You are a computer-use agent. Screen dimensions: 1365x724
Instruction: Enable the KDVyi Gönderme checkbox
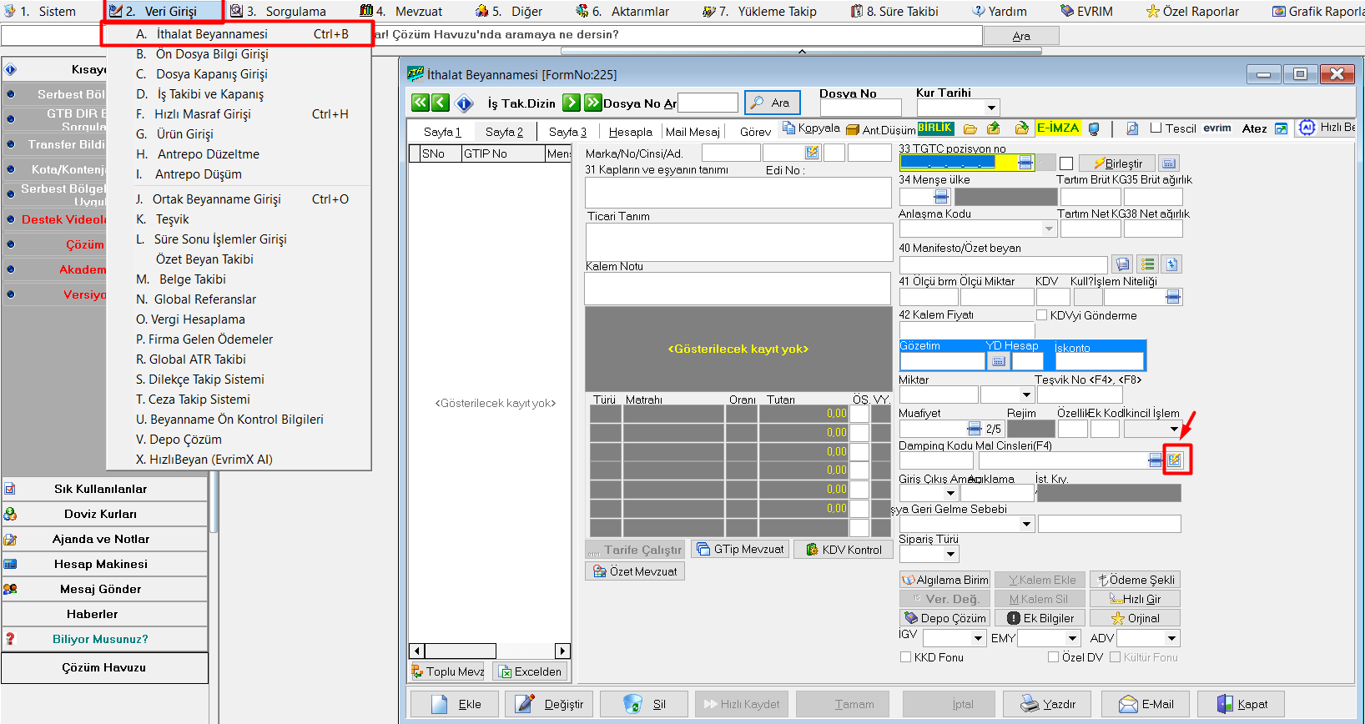[x=1041, y=315]
